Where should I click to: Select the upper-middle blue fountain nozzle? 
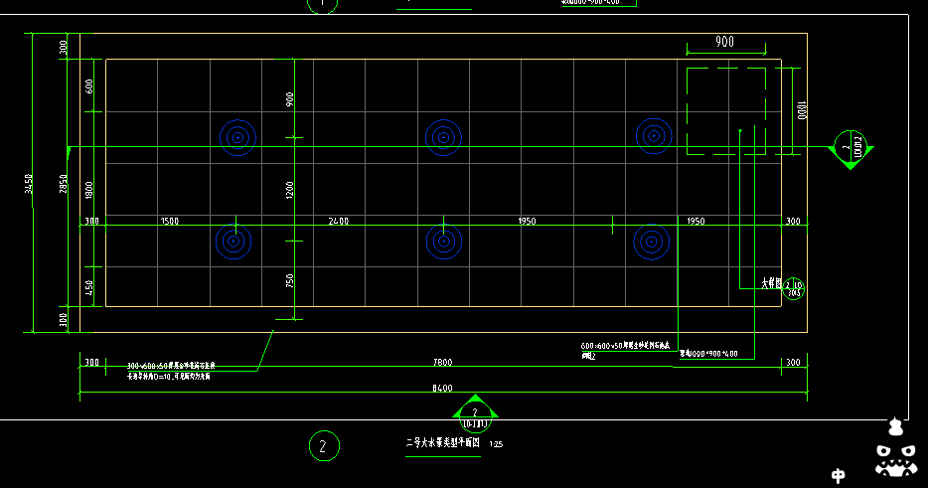pyautogui.click(x=443, y=137)
